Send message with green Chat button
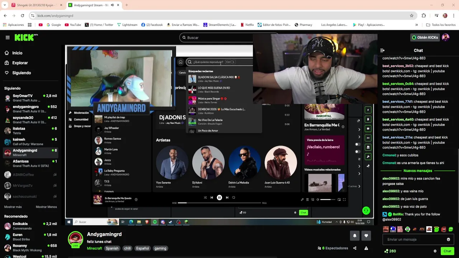This screenshot has height=258, width=459. (447, 251)
